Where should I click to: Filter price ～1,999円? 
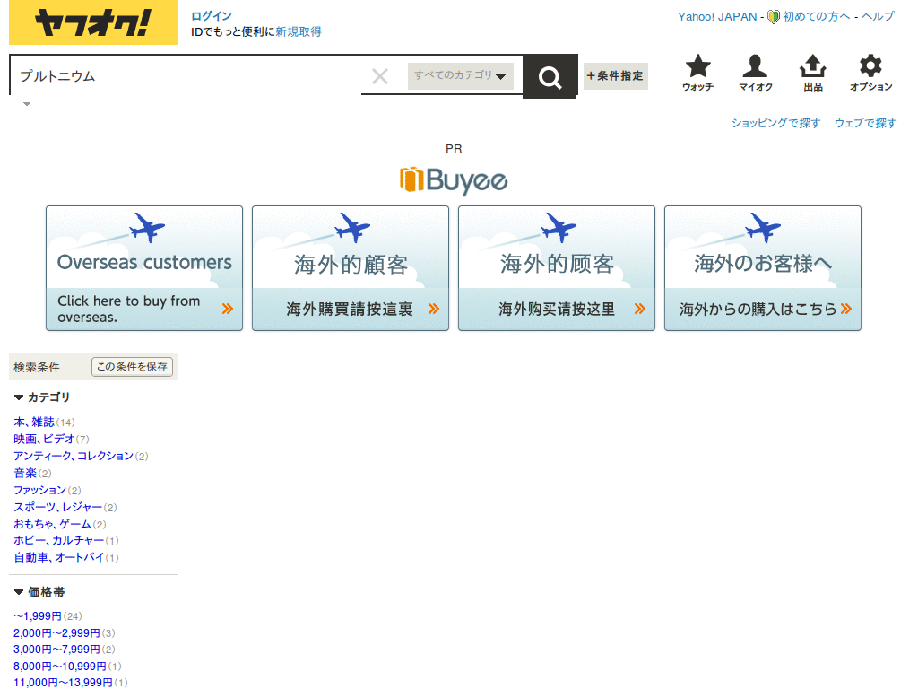pos(38,615)
